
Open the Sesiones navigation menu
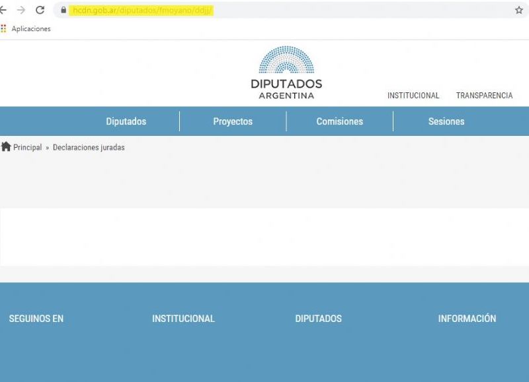pyautogui.click(x=446, y=121)
